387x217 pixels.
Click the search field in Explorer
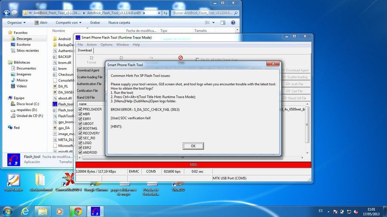tap(205, 13)
